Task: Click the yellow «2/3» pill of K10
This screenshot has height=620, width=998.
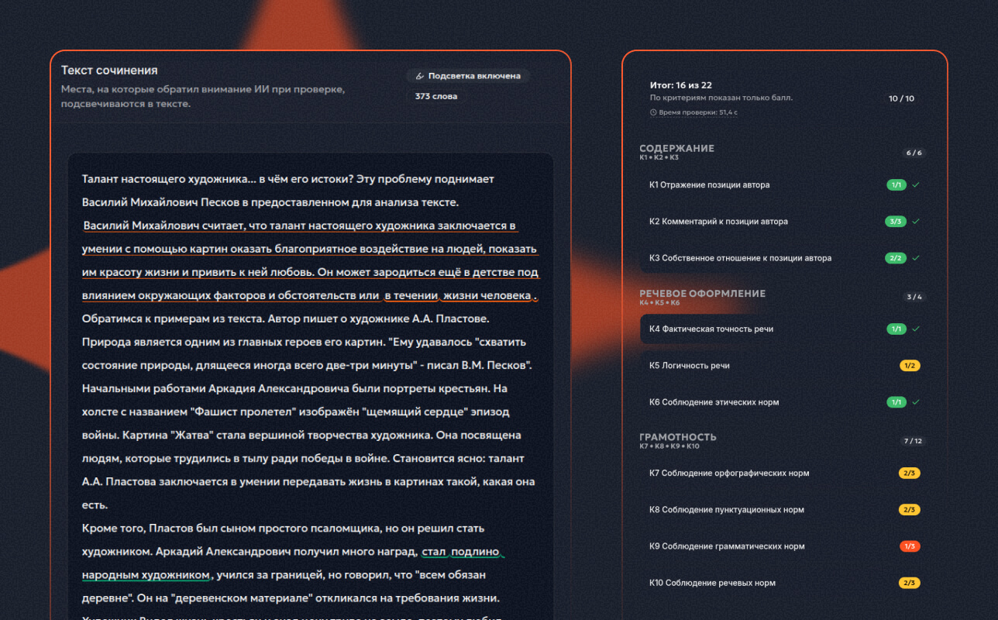Action: pyautogui.click(x=910, y=583)
